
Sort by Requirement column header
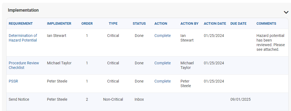pos(21,24)
